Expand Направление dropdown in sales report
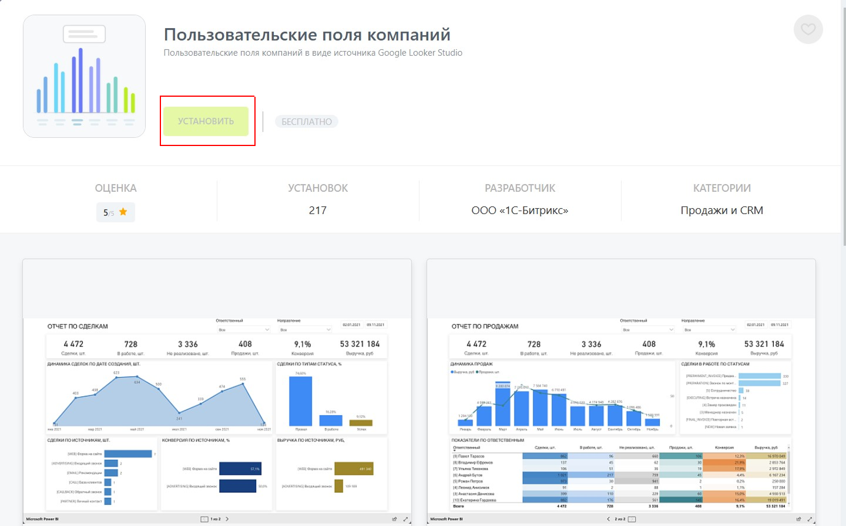 (x=709, y=330)
